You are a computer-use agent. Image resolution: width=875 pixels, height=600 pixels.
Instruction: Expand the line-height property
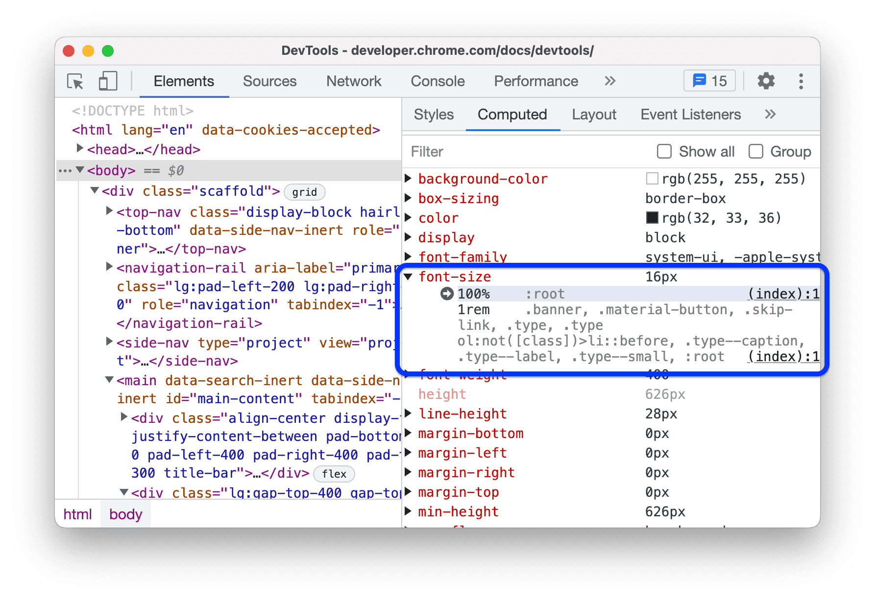[408, 414]
